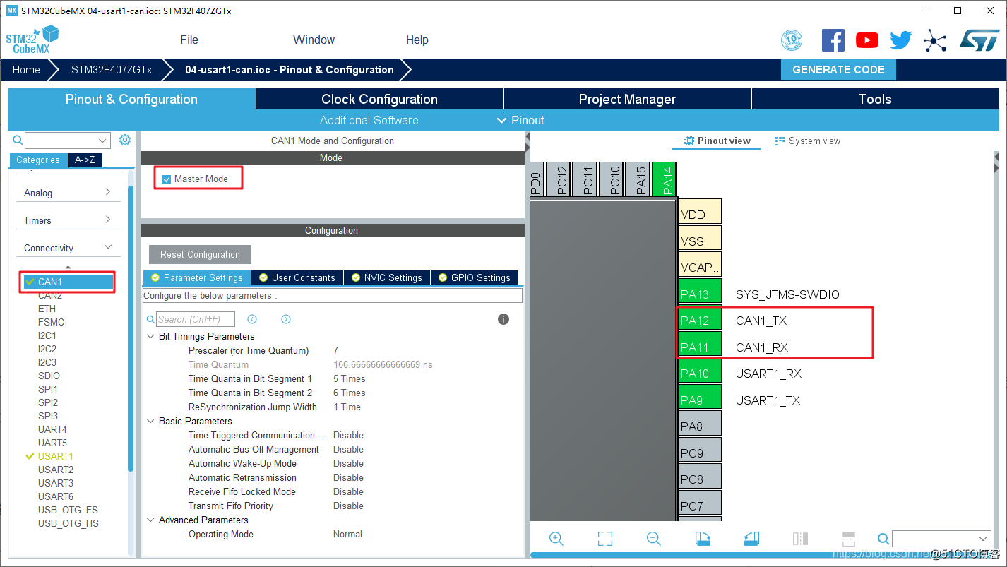Select USART1 in the peripheral list

56,456
